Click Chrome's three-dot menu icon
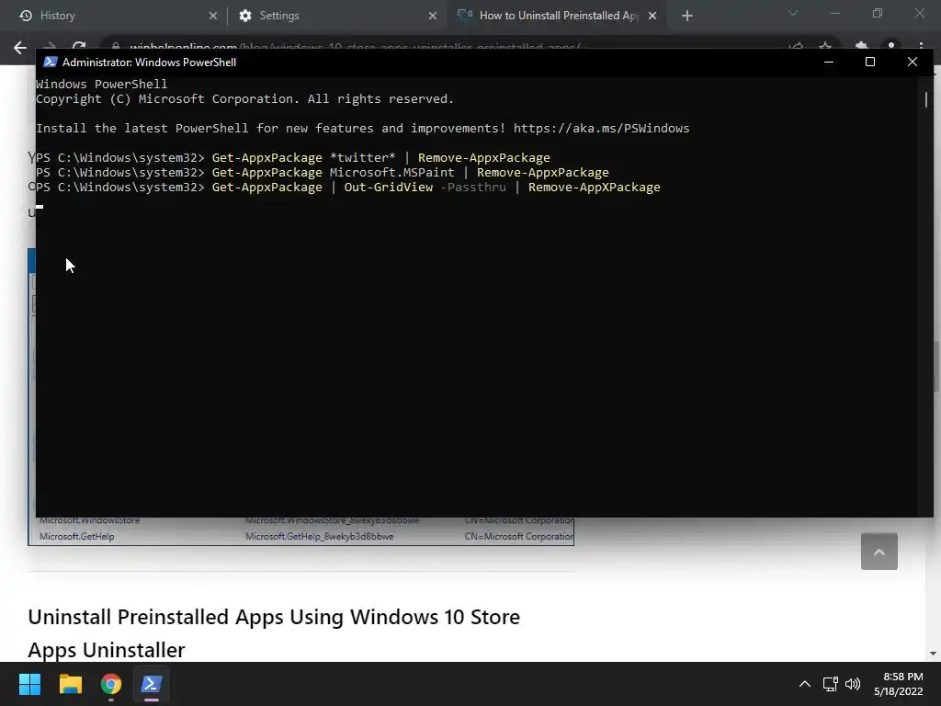This screenshot has width=941, height=706. point(921,47)
